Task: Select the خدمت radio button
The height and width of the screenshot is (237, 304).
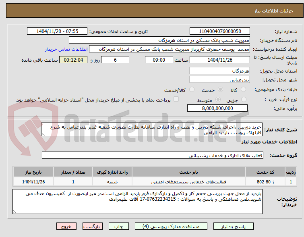Action: [x=220, y=89]
